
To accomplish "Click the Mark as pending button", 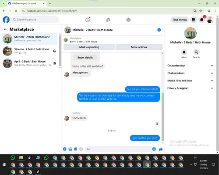I will (89, 47).
